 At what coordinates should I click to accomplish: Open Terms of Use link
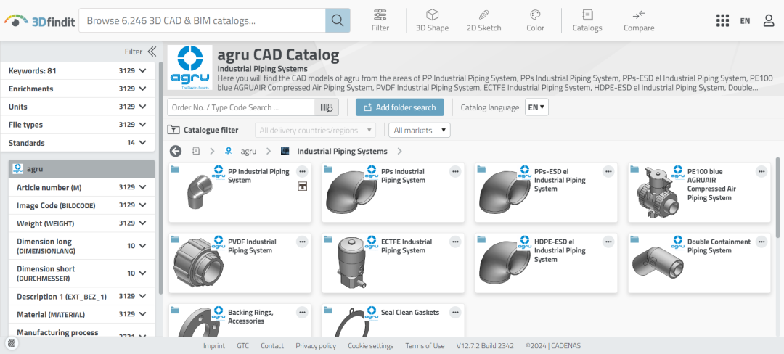425,345
